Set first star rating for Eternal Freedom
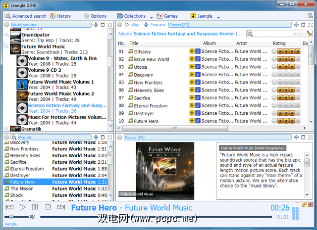The width and height of the screenshot is (317, 230). [x=280, y=105]
